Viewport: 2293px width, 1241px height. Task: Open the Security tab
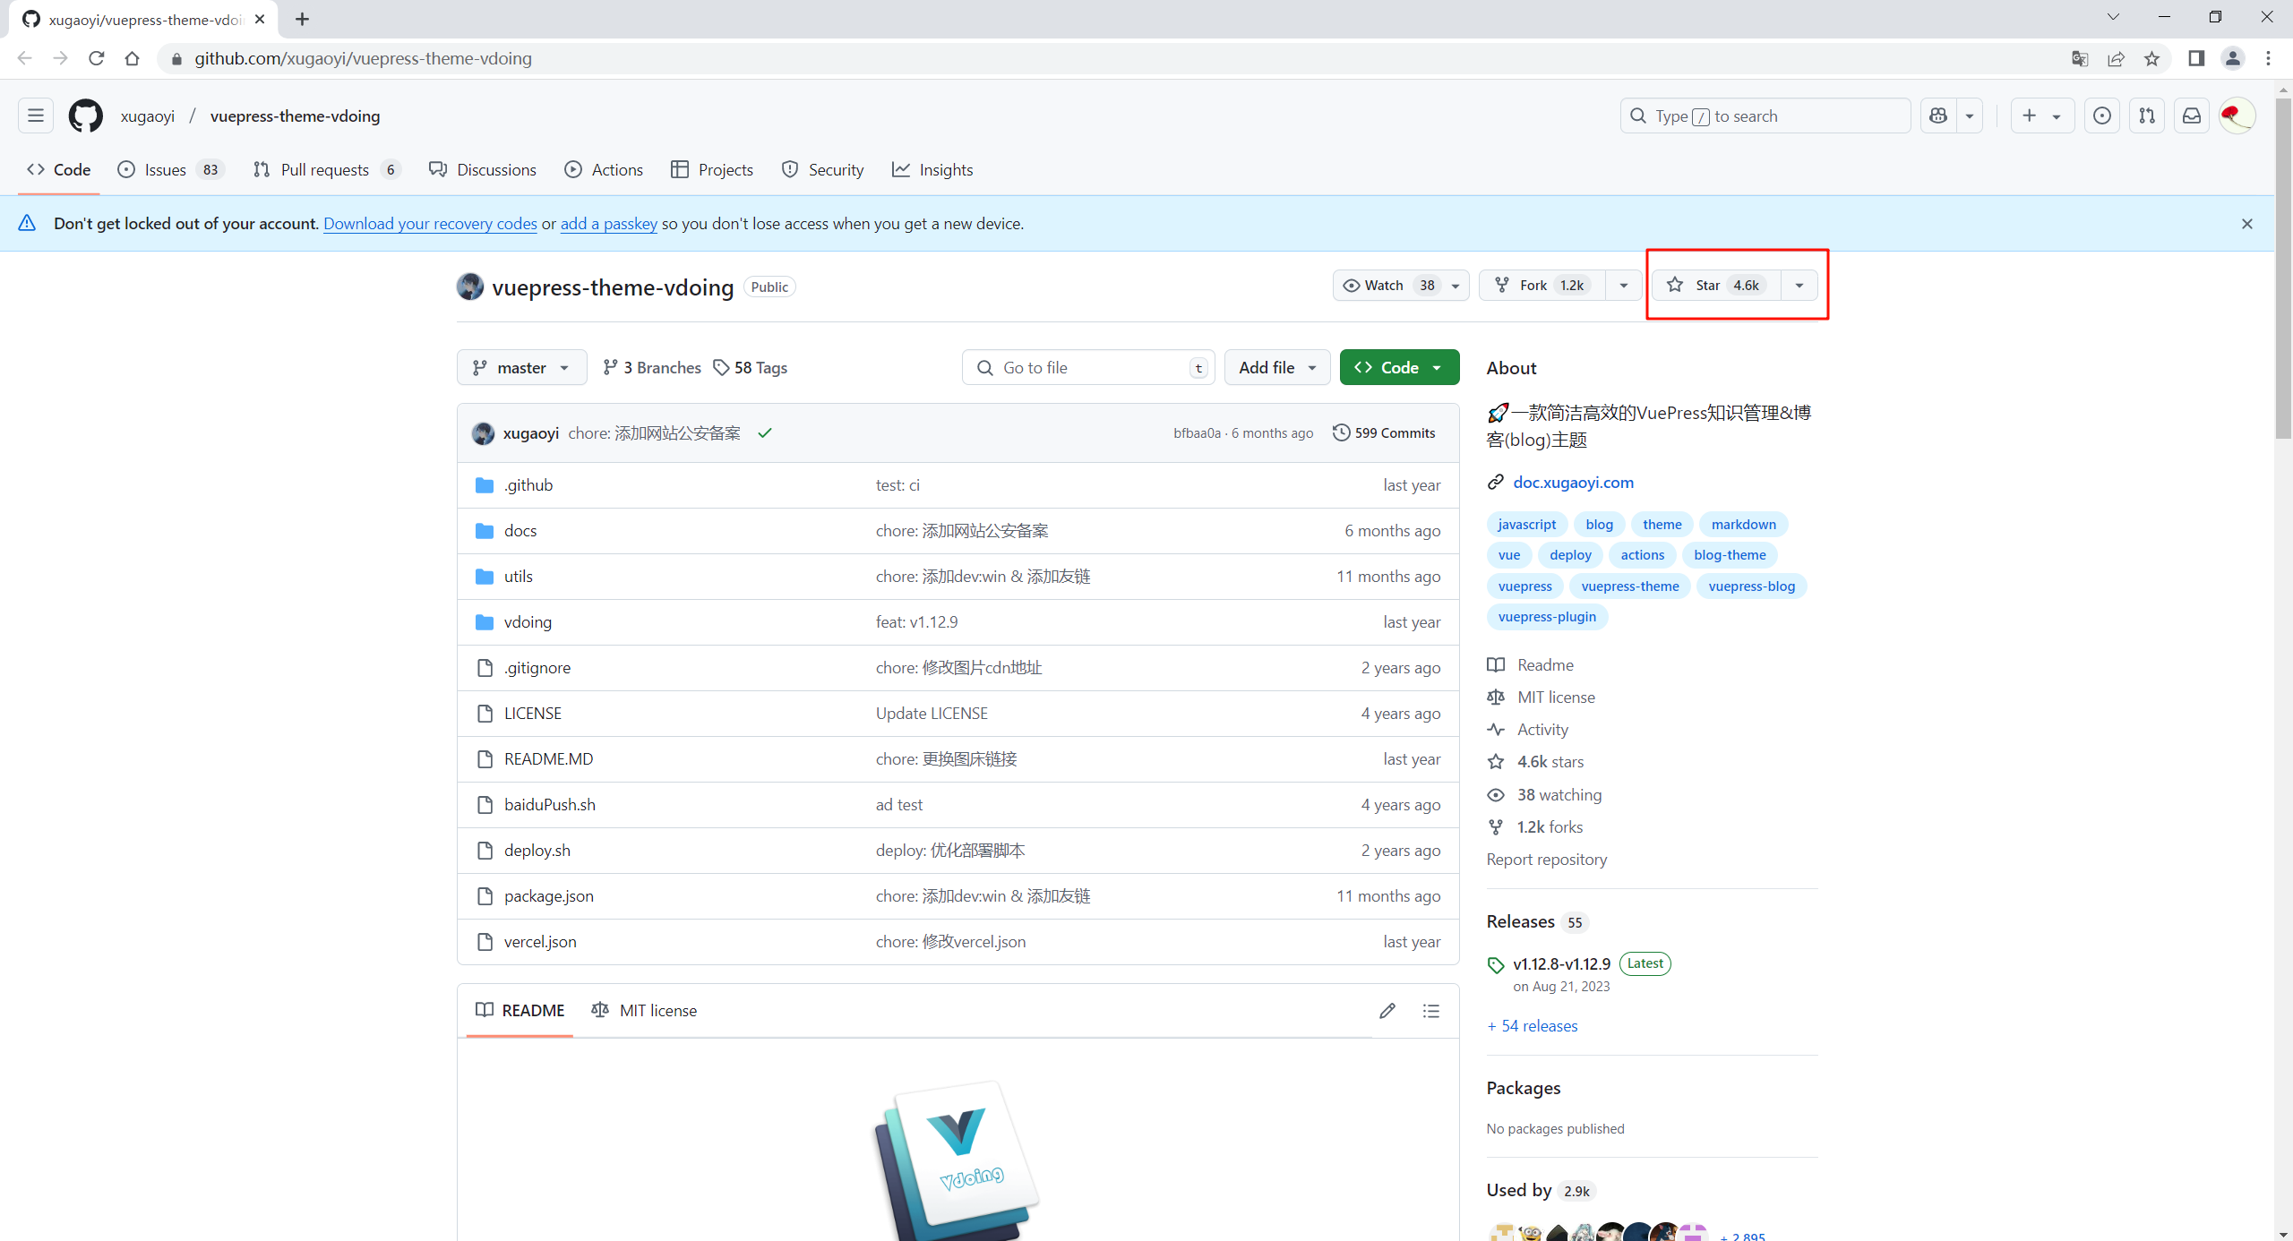click(x=822, y=169)
